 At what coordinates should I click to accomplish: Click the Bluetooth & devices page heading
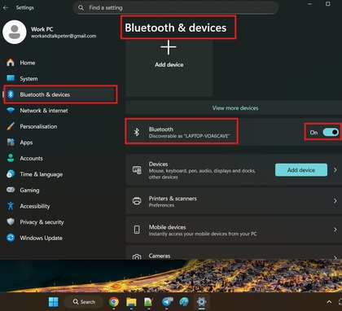[176, 28]
